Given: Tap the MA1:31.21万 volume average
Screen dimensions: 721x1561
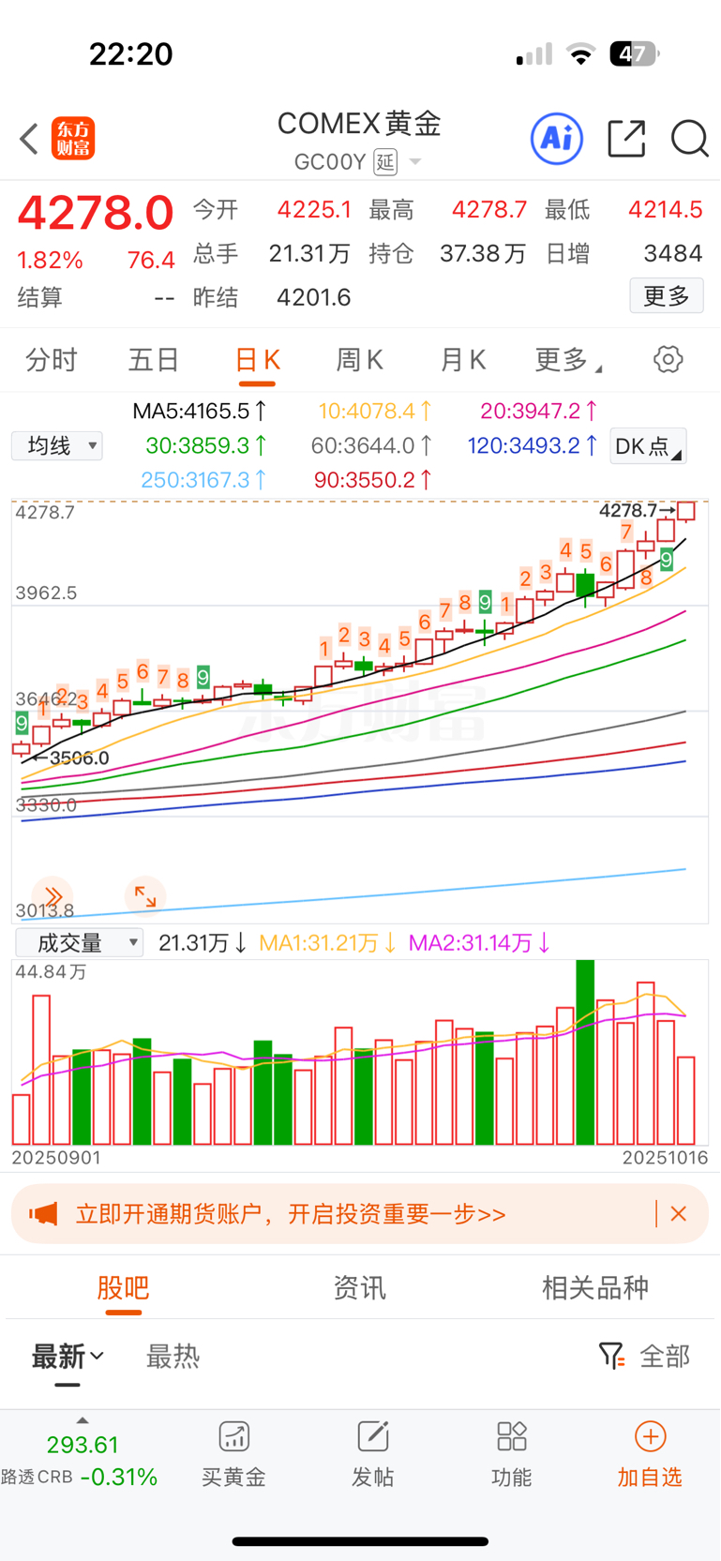Looking at the screenshot, I should [328, 942].
